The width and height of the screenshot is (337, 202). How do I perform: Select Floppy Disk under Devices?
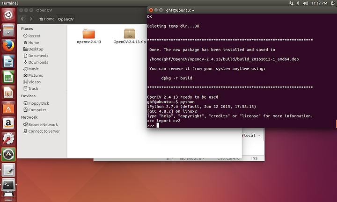(36, 103)
